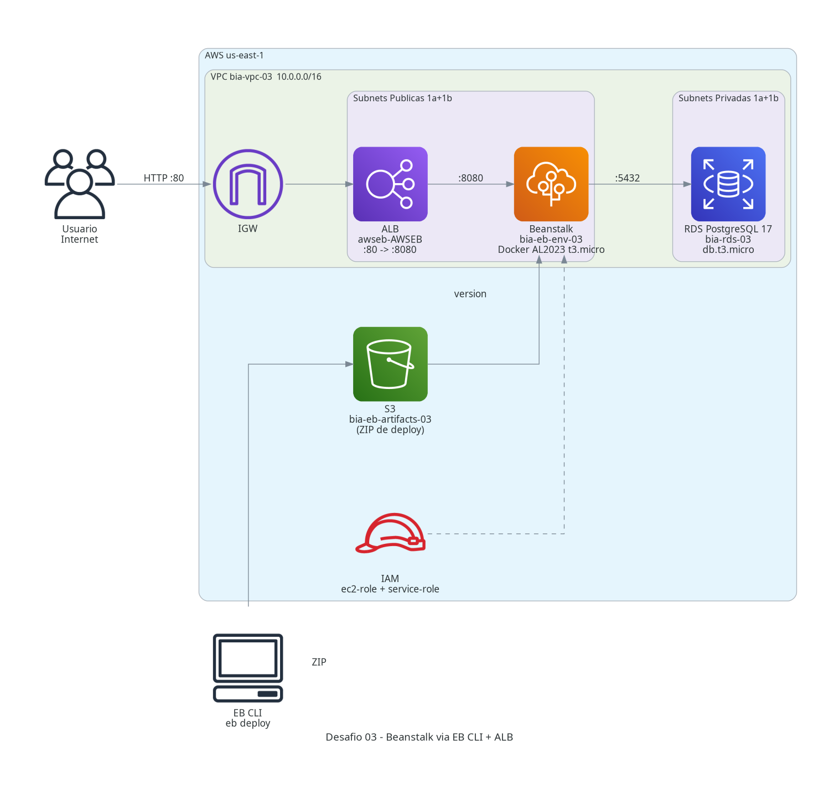This screenshot has height=789, width=839.
Task: Click the bia-eb-artifacts-03 bucket caption
Action: click(390, 419)
